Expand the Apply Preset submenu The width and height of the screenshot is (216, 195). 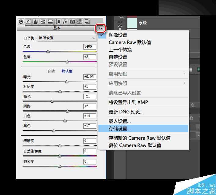click(x=143, y=74)
